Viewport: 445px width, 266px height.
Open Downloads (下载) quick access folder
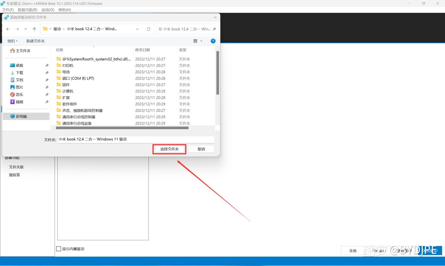click(19, 73)
